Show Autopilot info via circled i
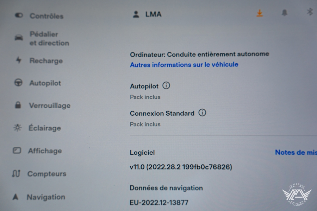The height and width of the screenshot is (211, 317). (166, 85)
